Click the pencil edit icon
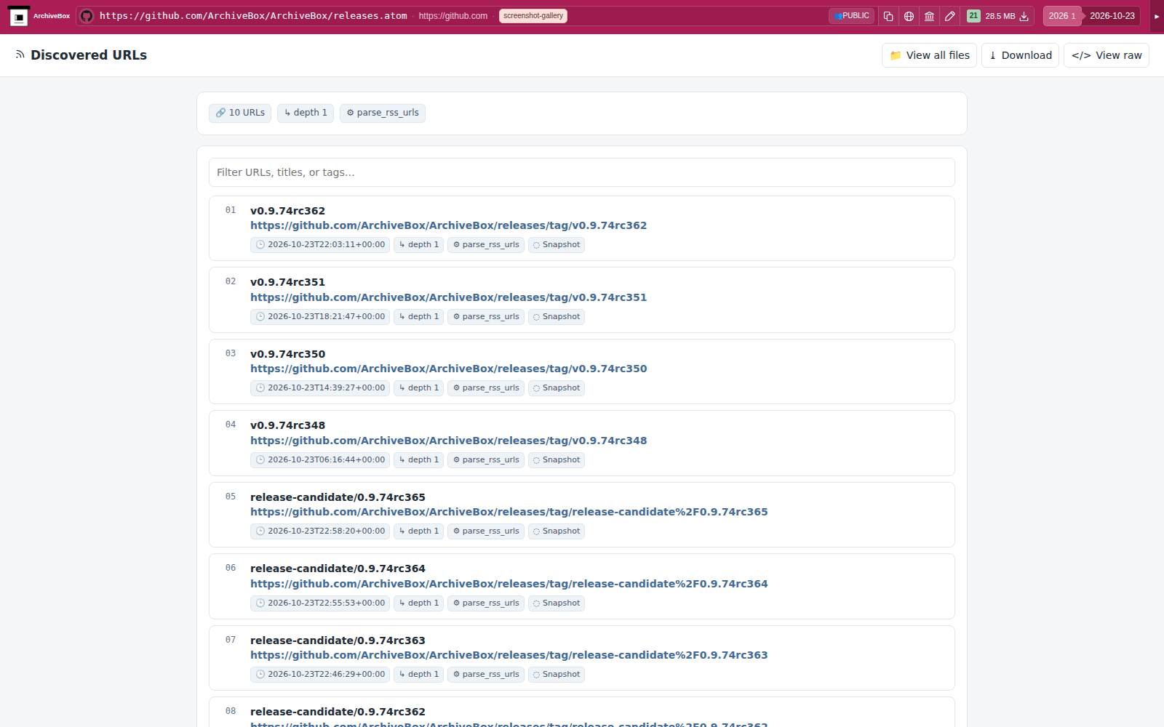 point(949,16)
